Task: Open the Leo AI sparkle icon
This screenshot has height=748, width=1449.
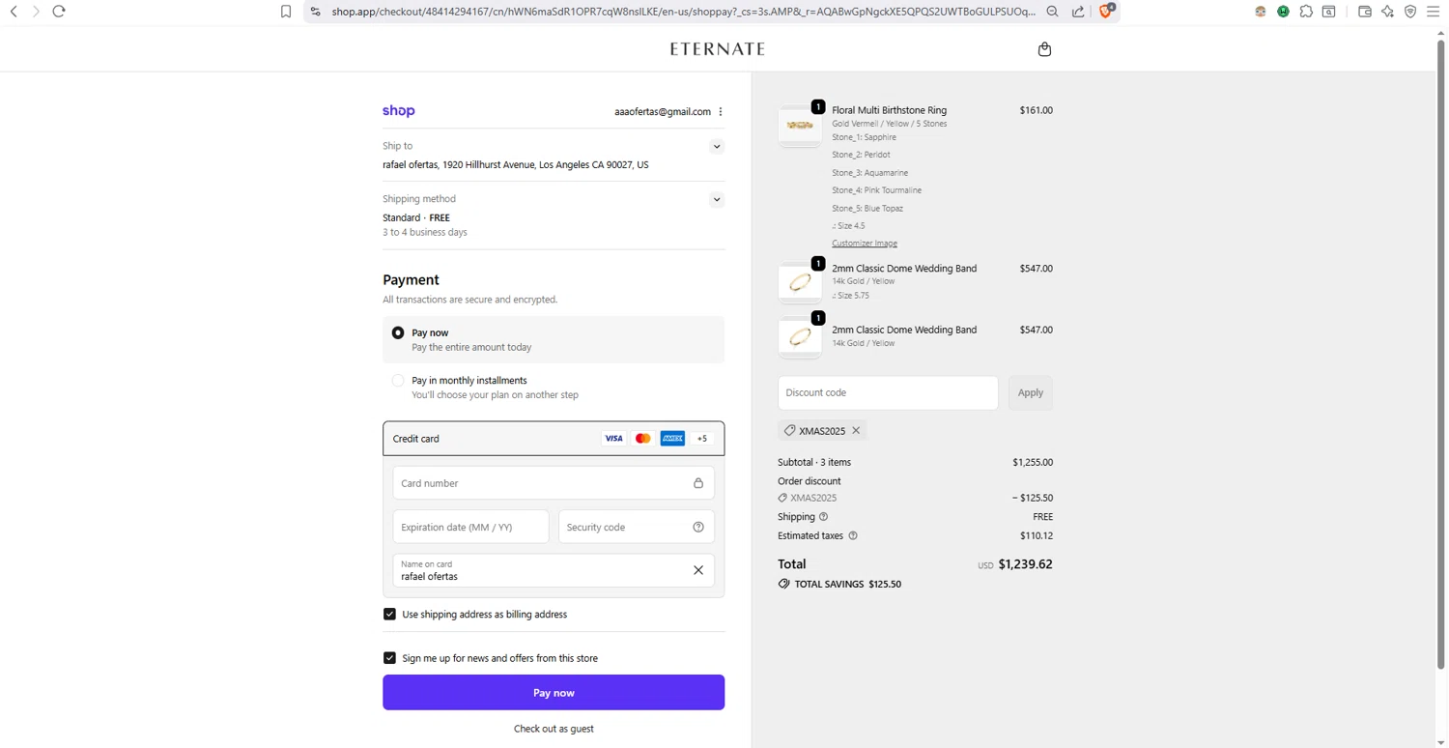Action: coord(1388,12)
